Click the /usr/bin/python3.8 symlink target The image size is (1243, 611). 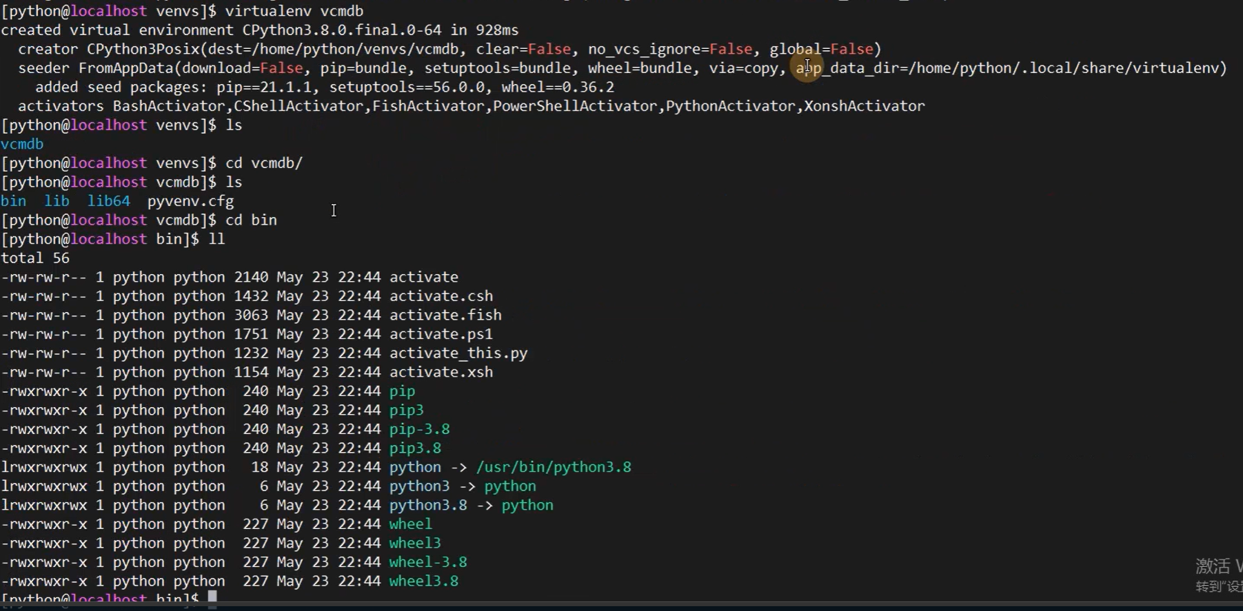pyautogui.click(x=554, y=467)
